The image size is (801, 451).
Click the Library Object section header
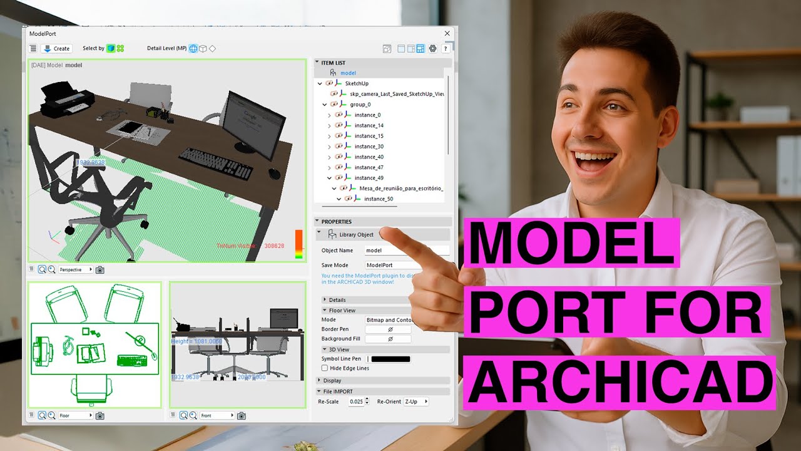[x=383, y=234]
